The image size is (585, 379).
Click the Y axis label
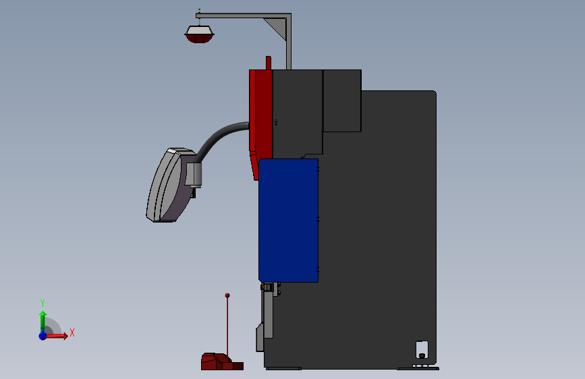[x=43, y=303]
